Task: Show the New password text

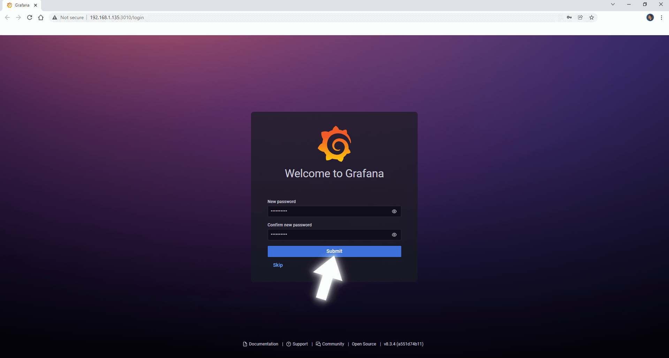Action: point(394,211)
